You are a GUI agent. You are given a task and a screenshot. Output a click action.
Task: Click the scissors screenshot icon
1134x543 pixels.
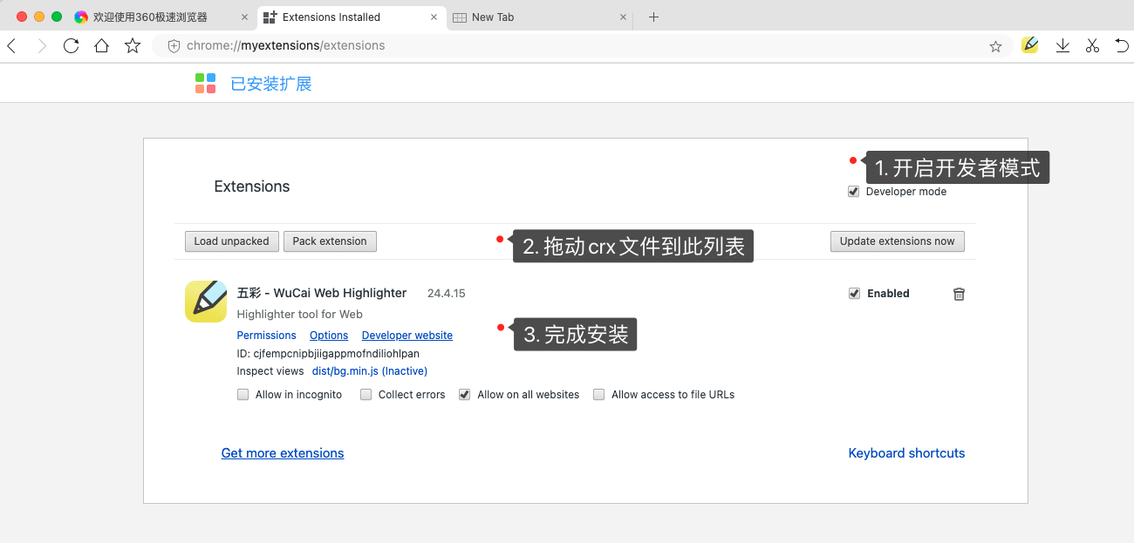[x=1092, y=46]
